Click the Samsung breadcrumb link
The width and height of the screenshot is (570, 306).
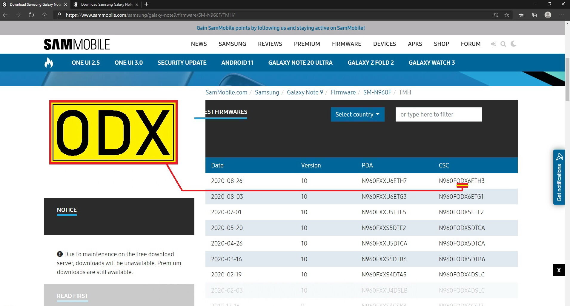click(x=267, y=92)
